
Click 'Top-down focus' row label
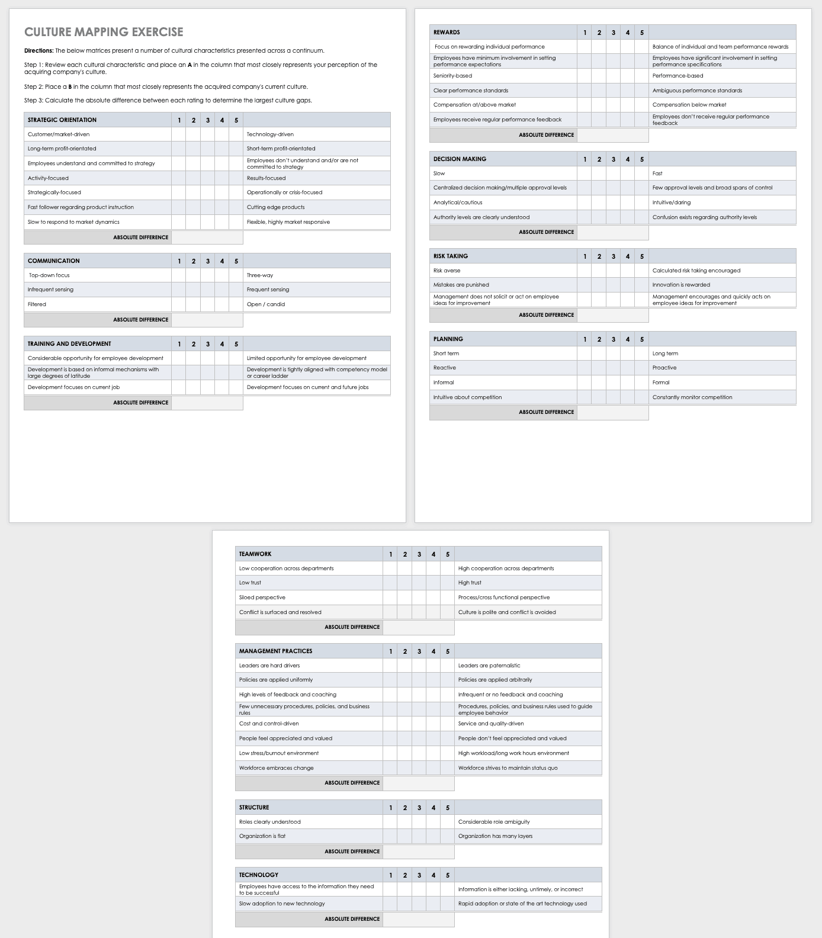click(x=49, y=275)
